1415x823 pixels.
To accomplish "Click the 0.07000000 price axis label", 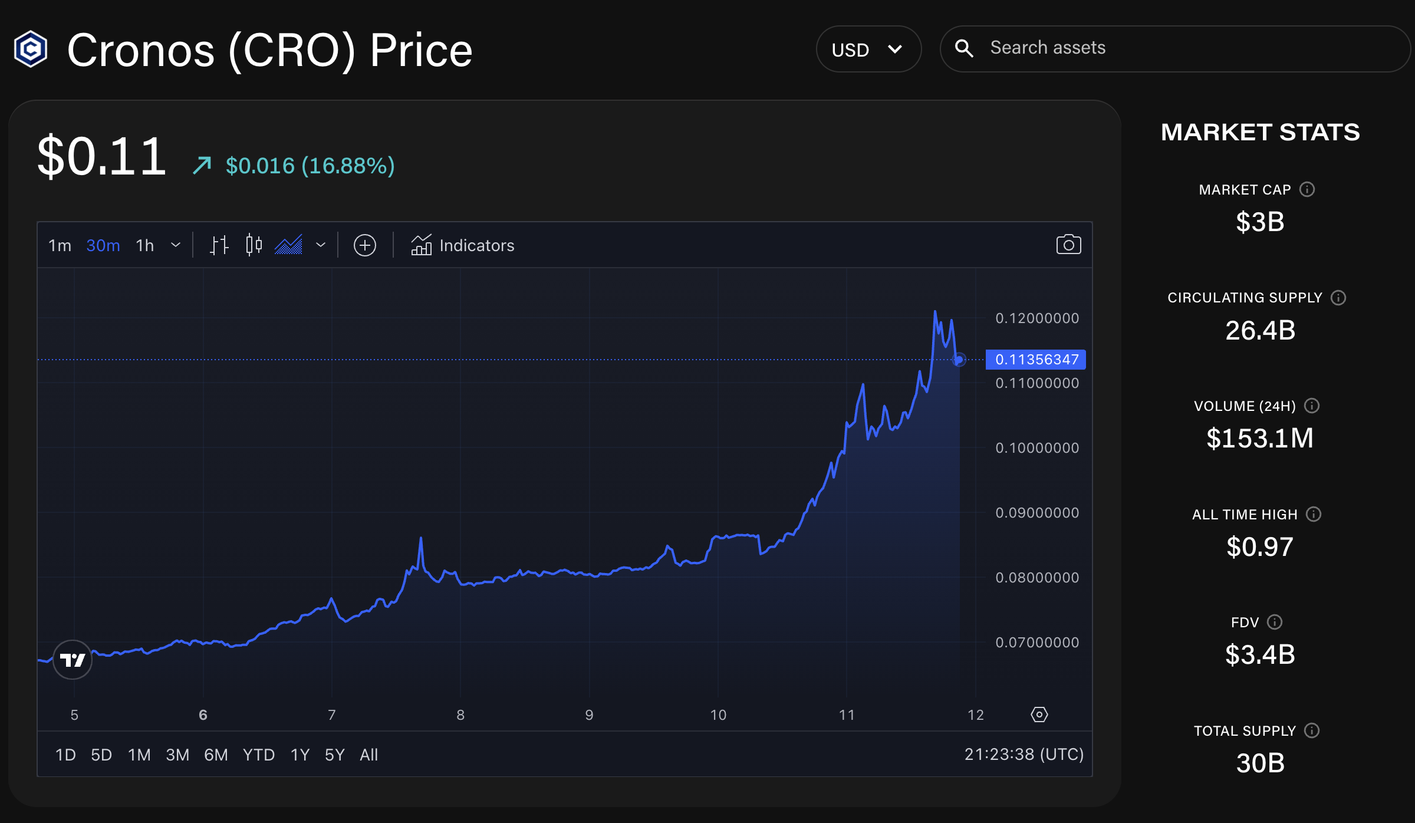I will point(1037,643).
